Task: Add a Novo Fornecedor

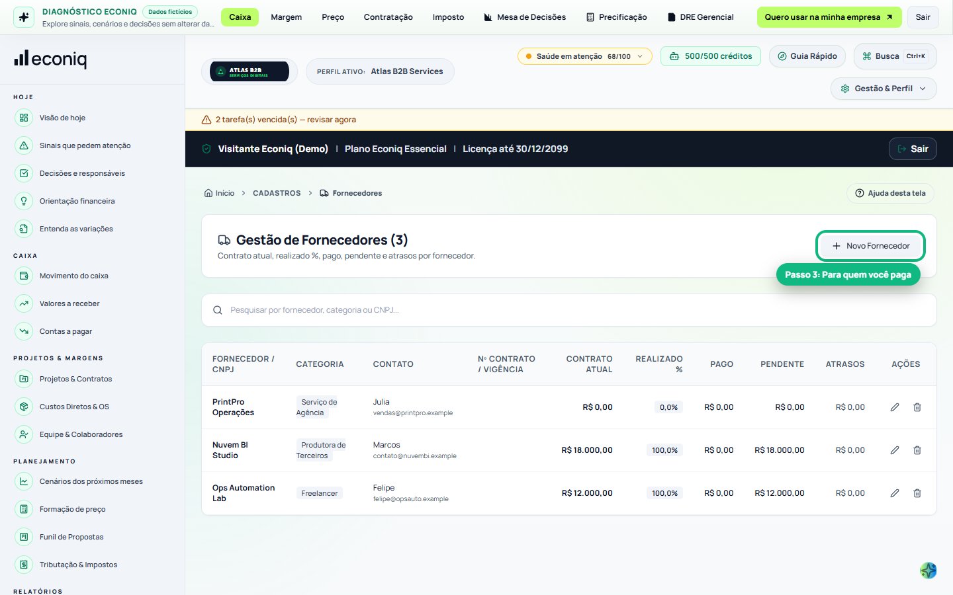Action: tap(871, 246)
